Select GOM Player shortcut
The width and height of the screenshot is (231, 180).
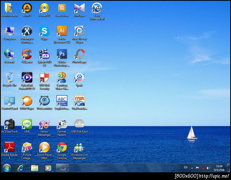pyautogui.click(x=27, y=101)
